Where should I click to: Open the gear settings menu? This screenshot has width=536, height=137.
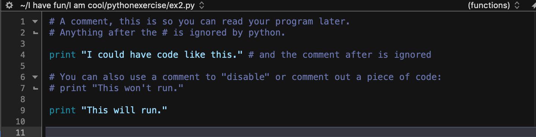pos(10,6)
